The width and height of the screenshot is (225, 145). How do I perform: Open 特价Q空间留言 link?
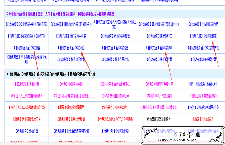coord(115,36)
